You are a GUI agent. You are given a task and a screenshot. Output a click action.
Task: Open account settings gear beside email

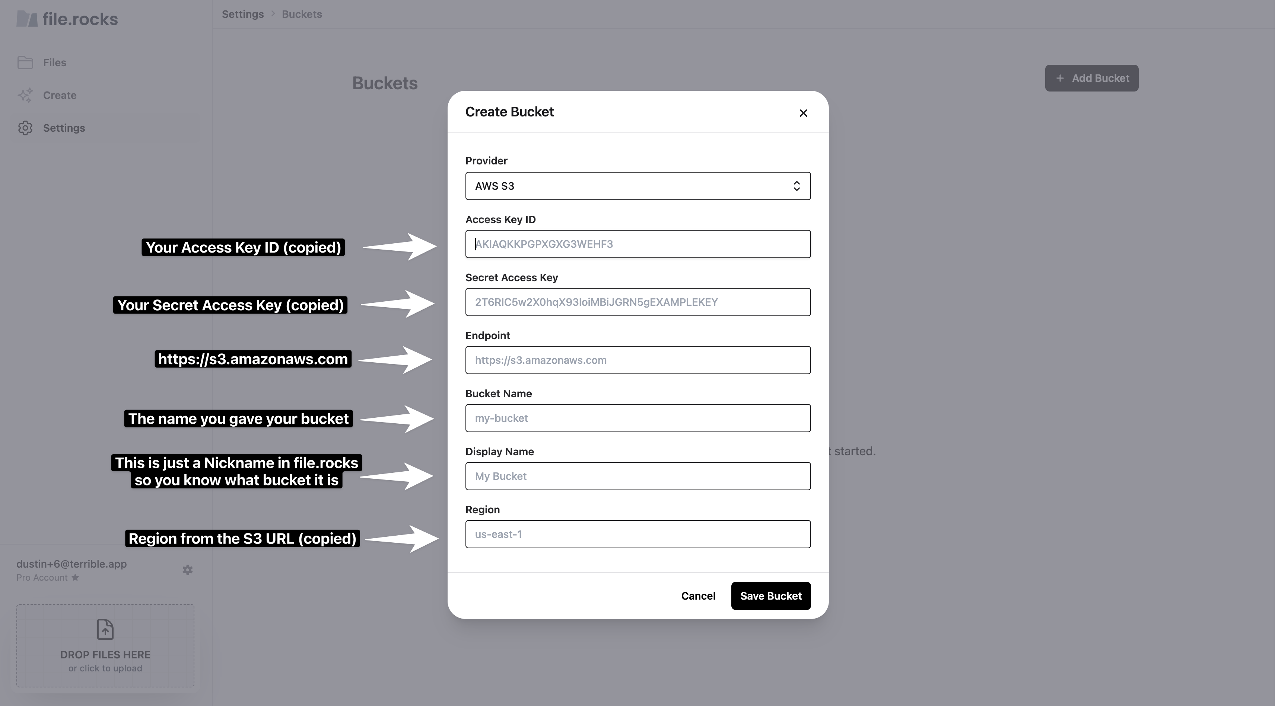188,570
